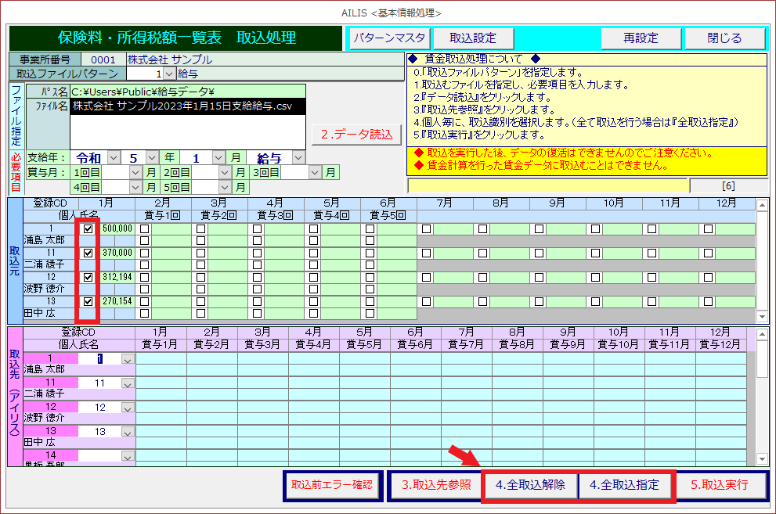
Task: Uncheck January checkbox for 浦島 太郎
Action: click(x=88, y=229)
